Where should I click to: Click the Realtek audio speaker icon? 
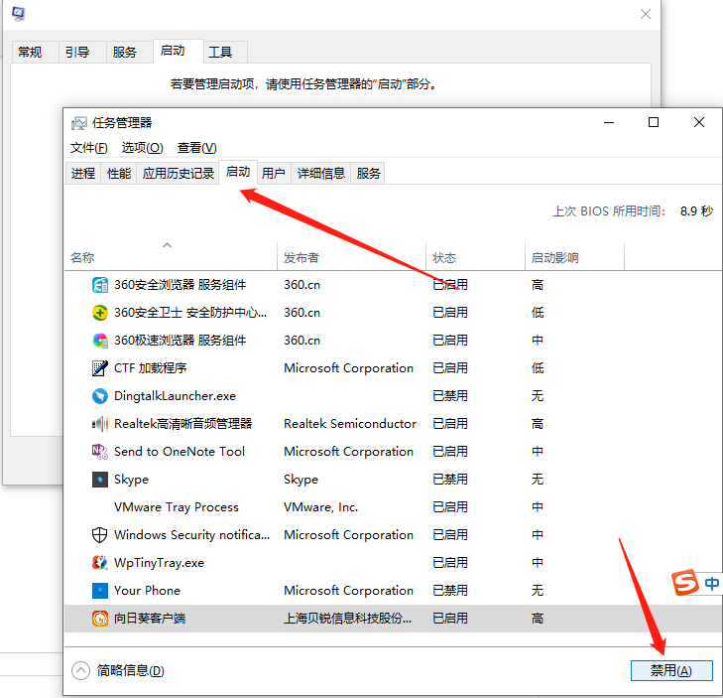tap(99, 423)
